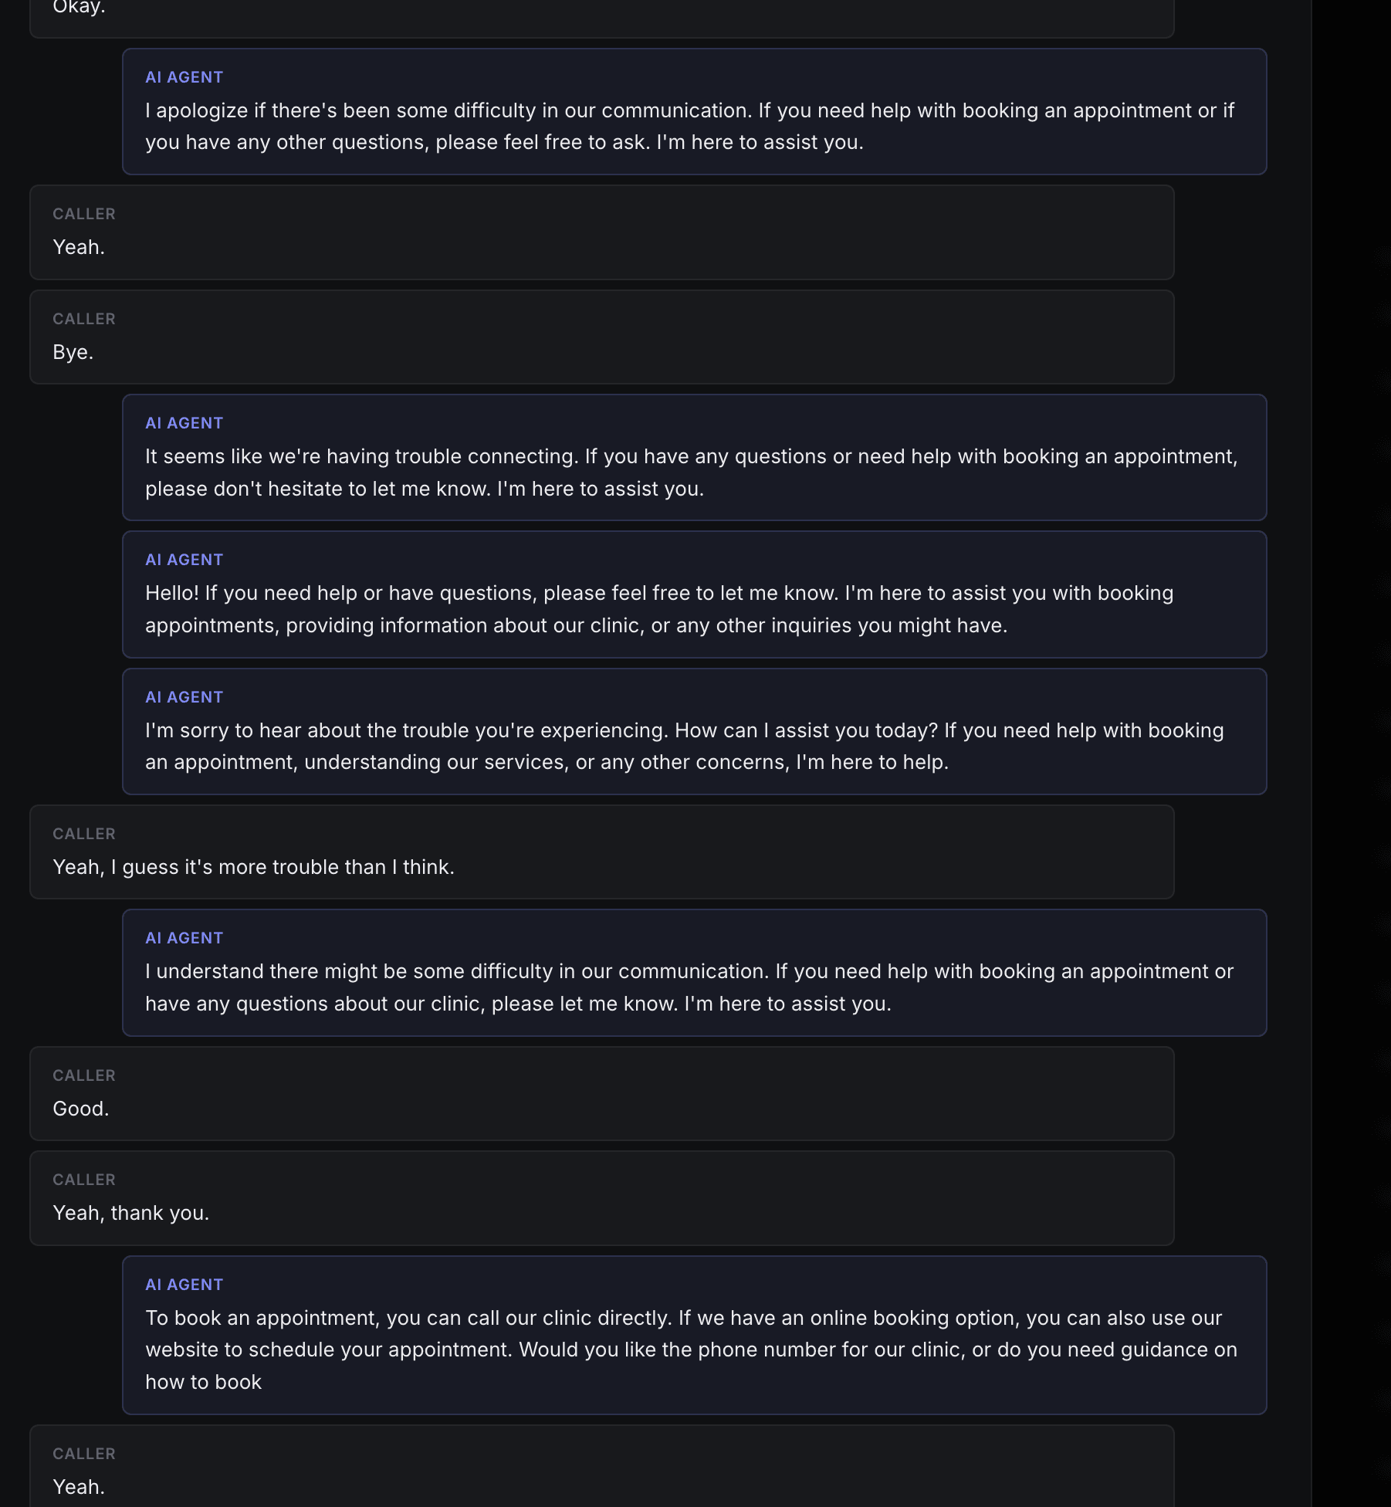The height and width of the screenshot is (1507, 1391).
Task: Select the caller message saying "Bye."
Action: coord(601,337)
